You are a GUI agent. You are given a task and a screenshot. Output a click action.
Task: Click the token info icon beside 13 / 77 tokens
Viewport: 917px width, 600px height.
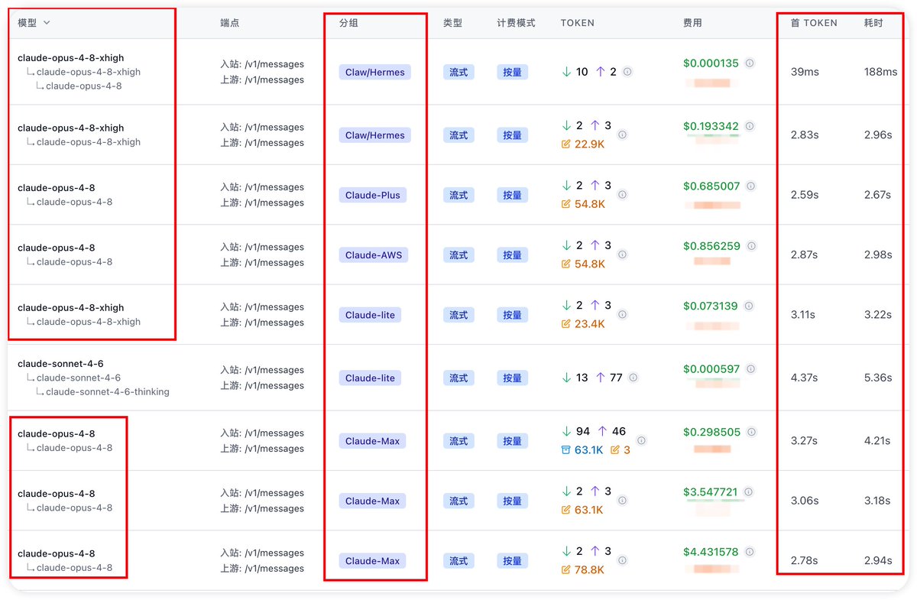[633, 378]
